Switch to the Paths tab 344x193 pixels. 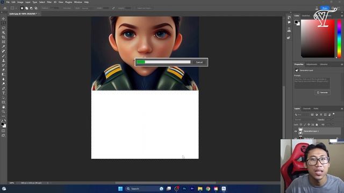point(316,108)
